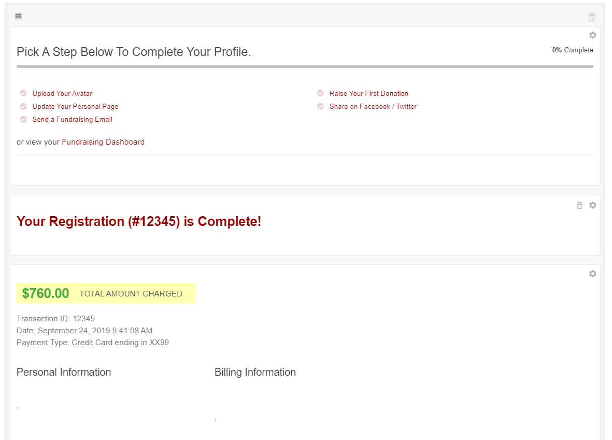This screenshot has height=440, width=612.
Task: Click the Transaction ID: 12345 line
Action: [55, 319]
